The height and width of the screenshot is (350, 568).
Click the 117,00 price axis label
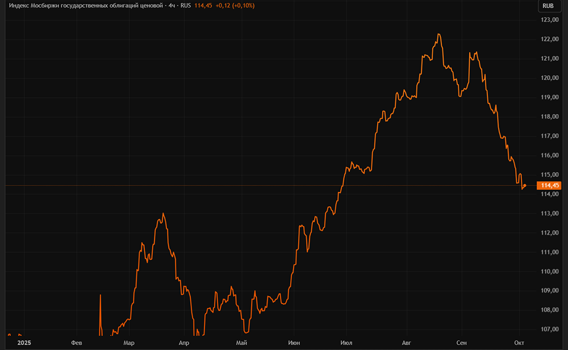tap(549, 136)
